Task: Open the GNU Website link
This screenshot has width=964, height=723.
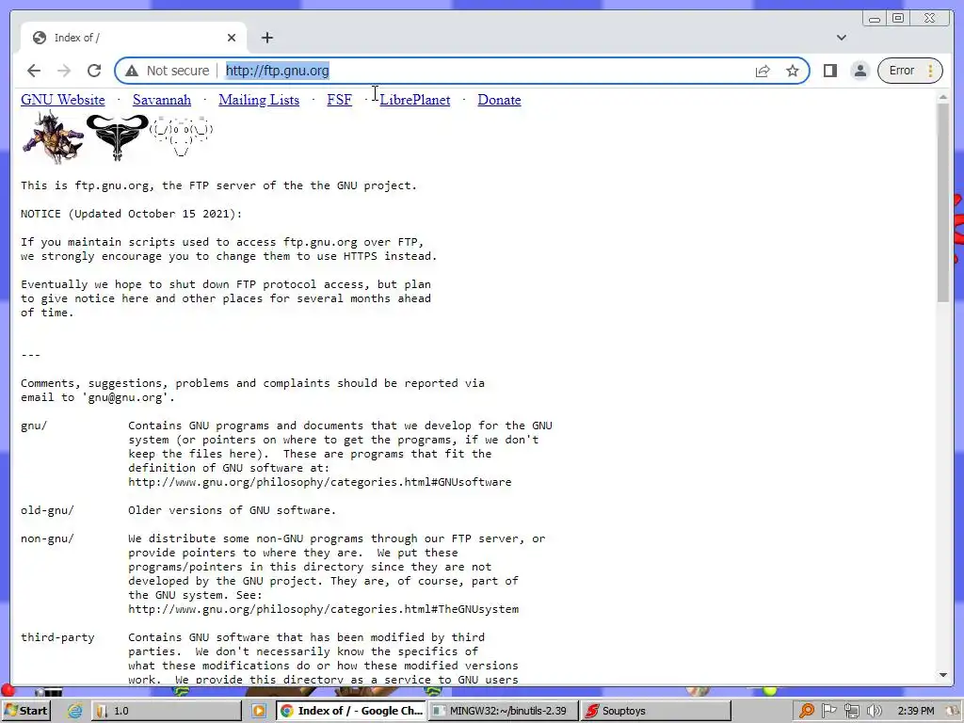Action: [63, 100]
